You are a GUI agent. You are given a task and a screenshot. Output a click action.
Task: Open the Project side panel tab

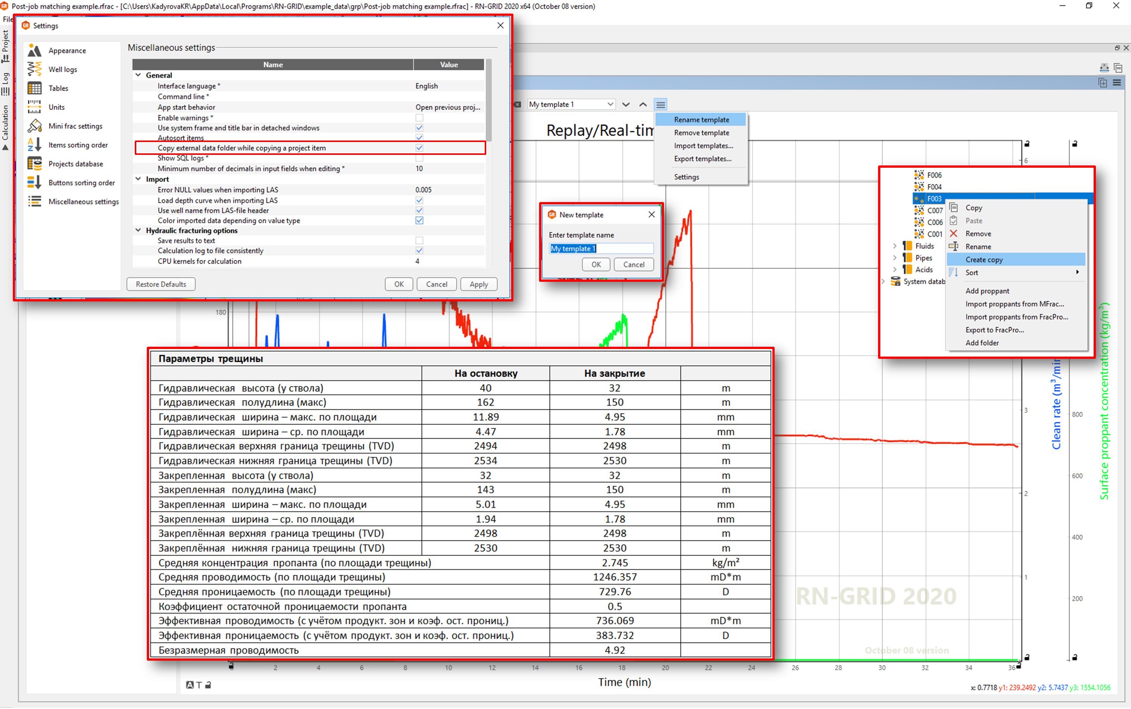point(6,46)
